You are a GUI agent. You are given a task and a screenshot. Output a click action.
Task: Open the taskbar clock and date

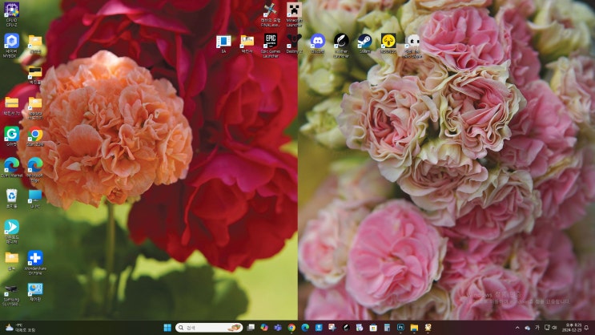[573, 328]
